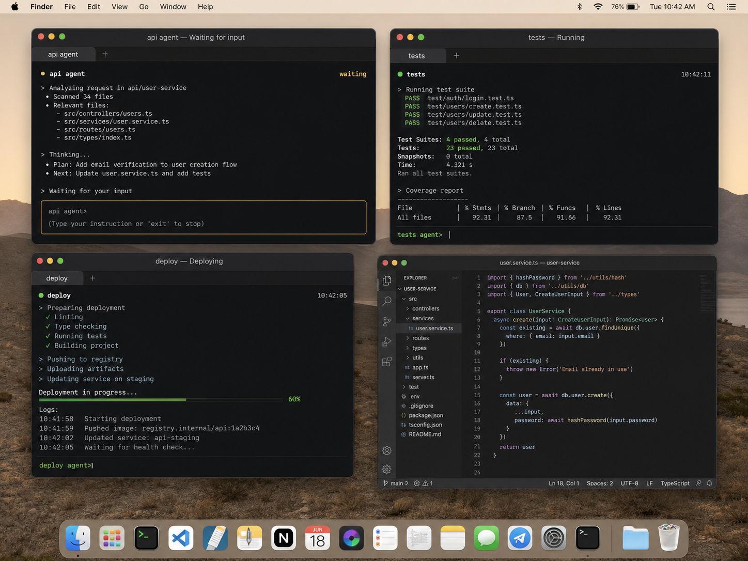Launch Visual Studio Code from the dock

click(181, 538)
